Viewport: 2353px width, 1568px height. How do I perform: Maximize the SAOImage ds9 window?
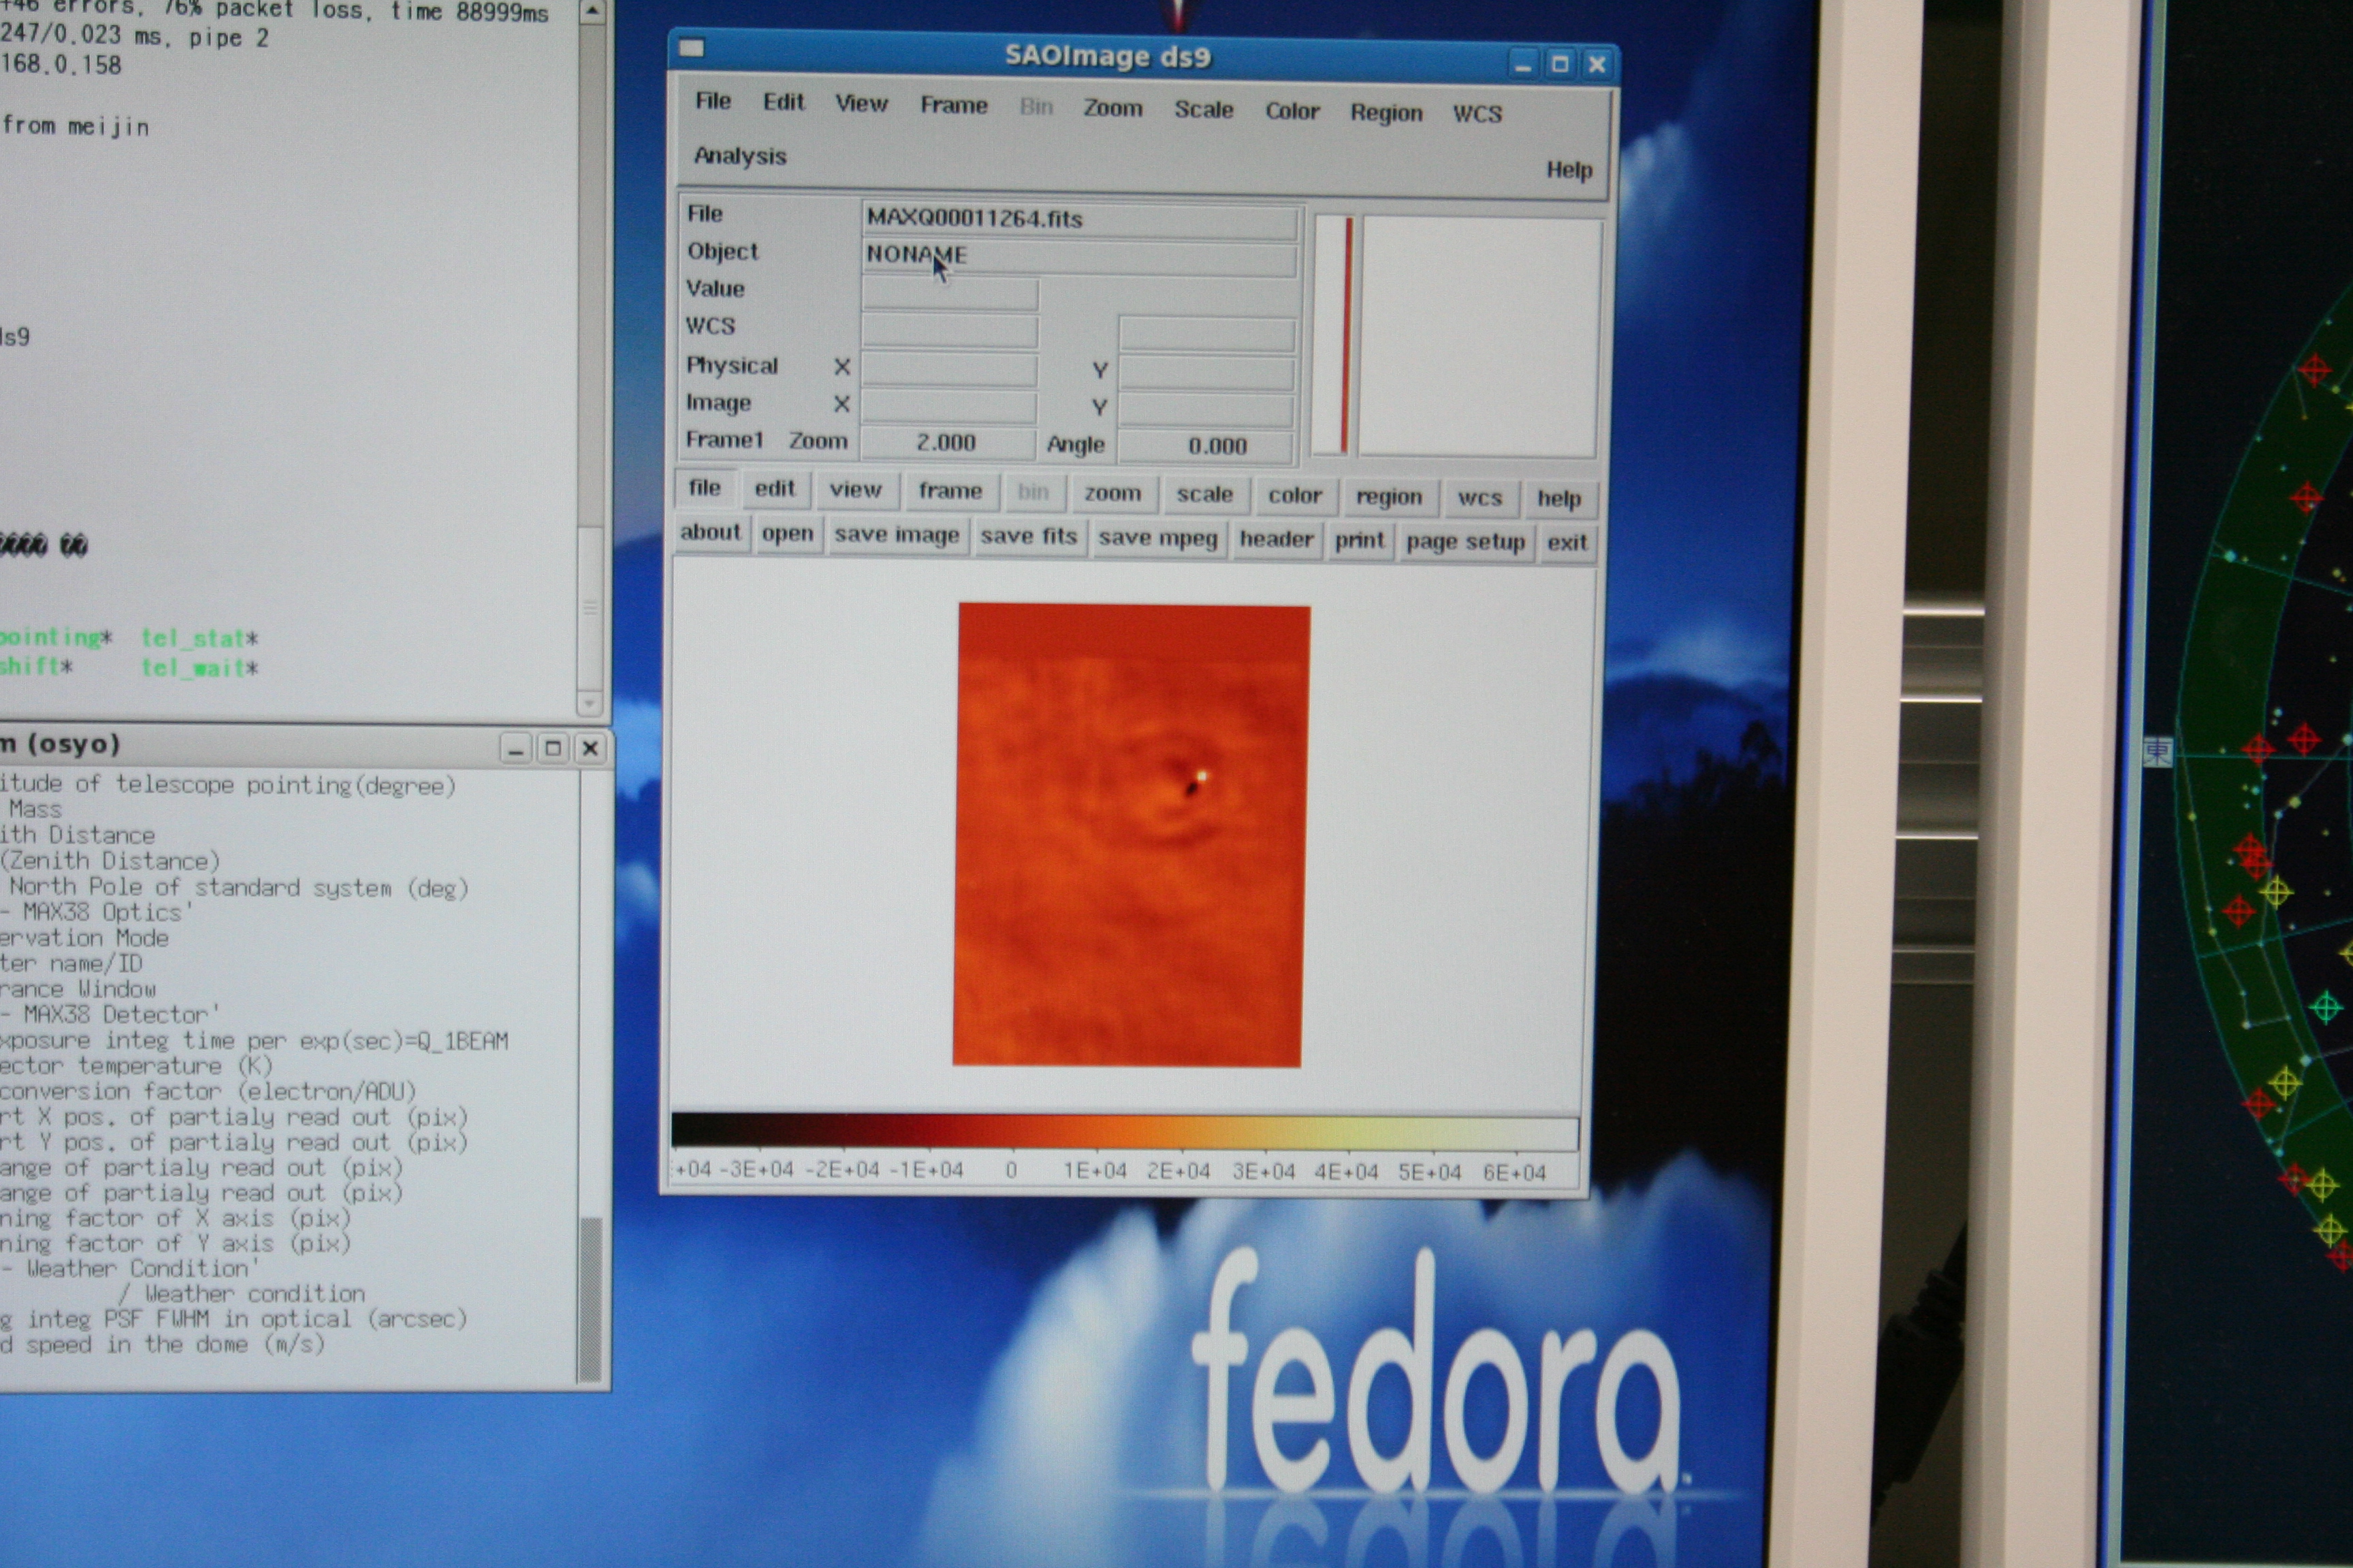1558,65
